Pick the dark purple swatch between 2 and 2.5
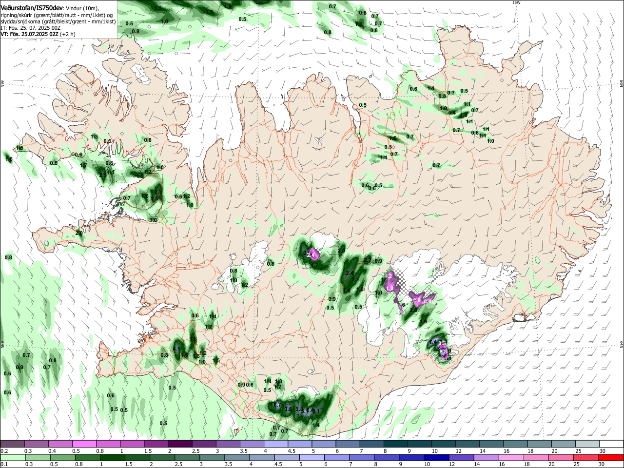 [179, 444]
